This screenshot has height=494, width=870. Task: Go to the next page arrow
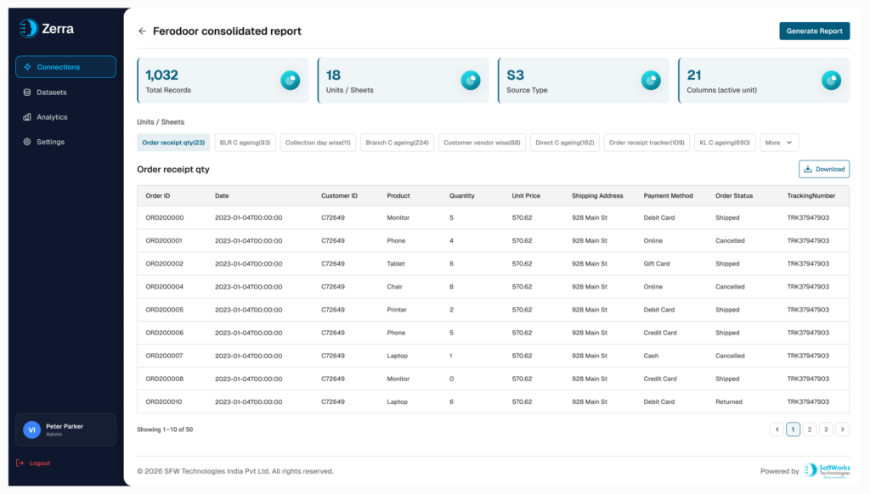click(842, 429)
